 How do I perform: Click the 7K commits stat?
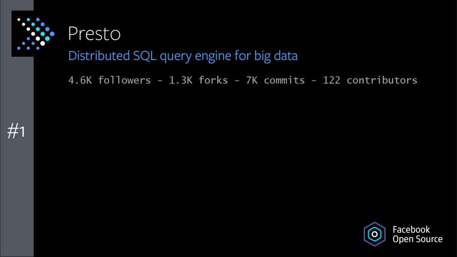click(275, 80)
